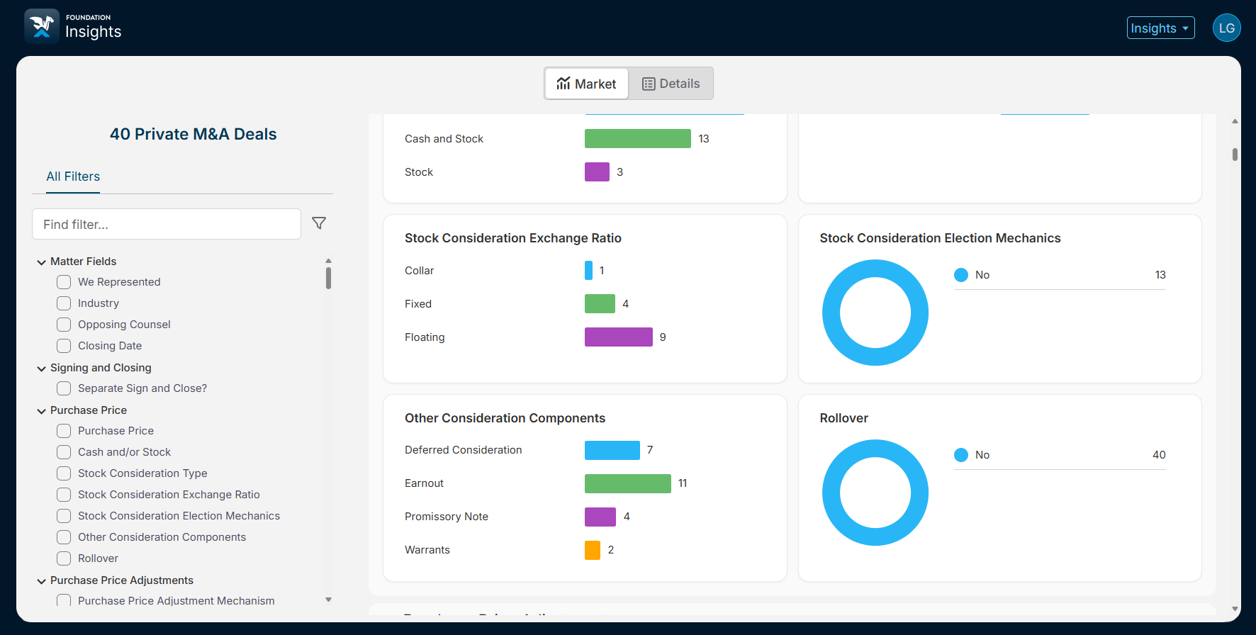Click the purple Floating bar
The image size is (1256, 635).
point(618,337)
